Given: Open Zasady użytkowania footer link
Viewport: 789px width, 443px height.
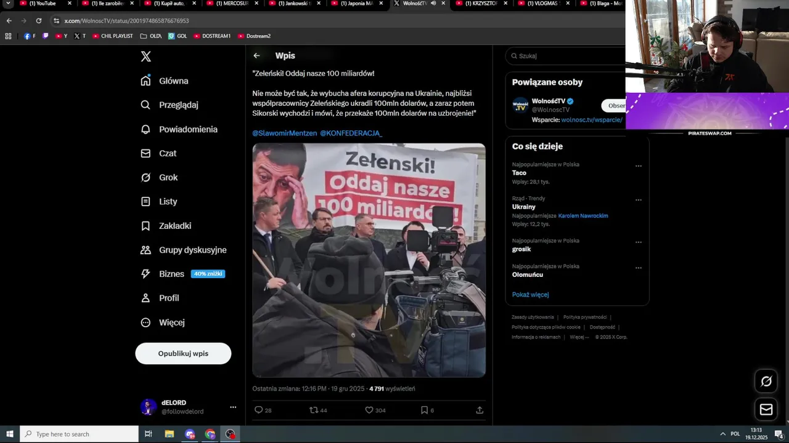Looking at the screenshot, I should point(533,317).
